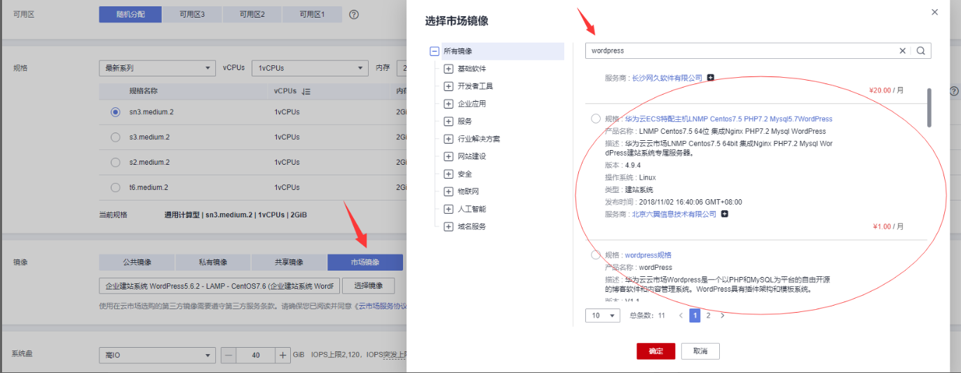Click the 选择镜像 button
The width and height of the screenshot is (961, 373).
368,285
